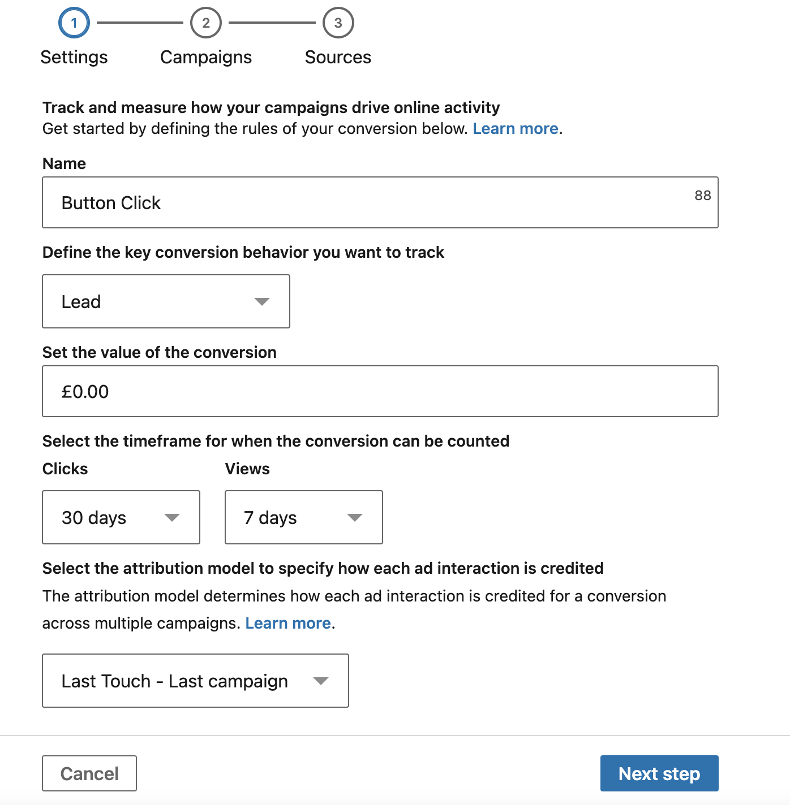Click the chevron inside the Lead selector
The image size is (790, 805).
pyautogui.click(x=261, y=301)
